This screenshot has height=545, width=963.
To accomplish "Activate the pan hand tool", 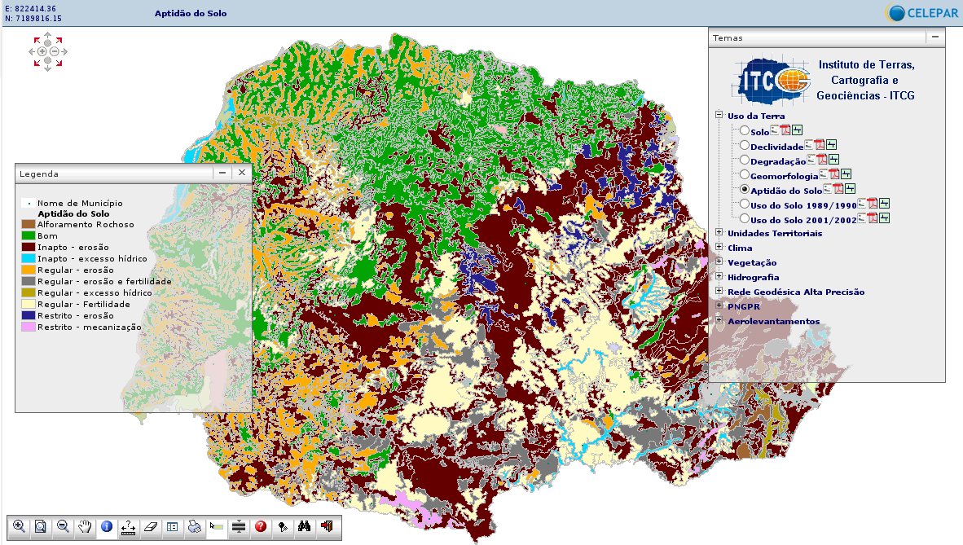I will point(85,526).
